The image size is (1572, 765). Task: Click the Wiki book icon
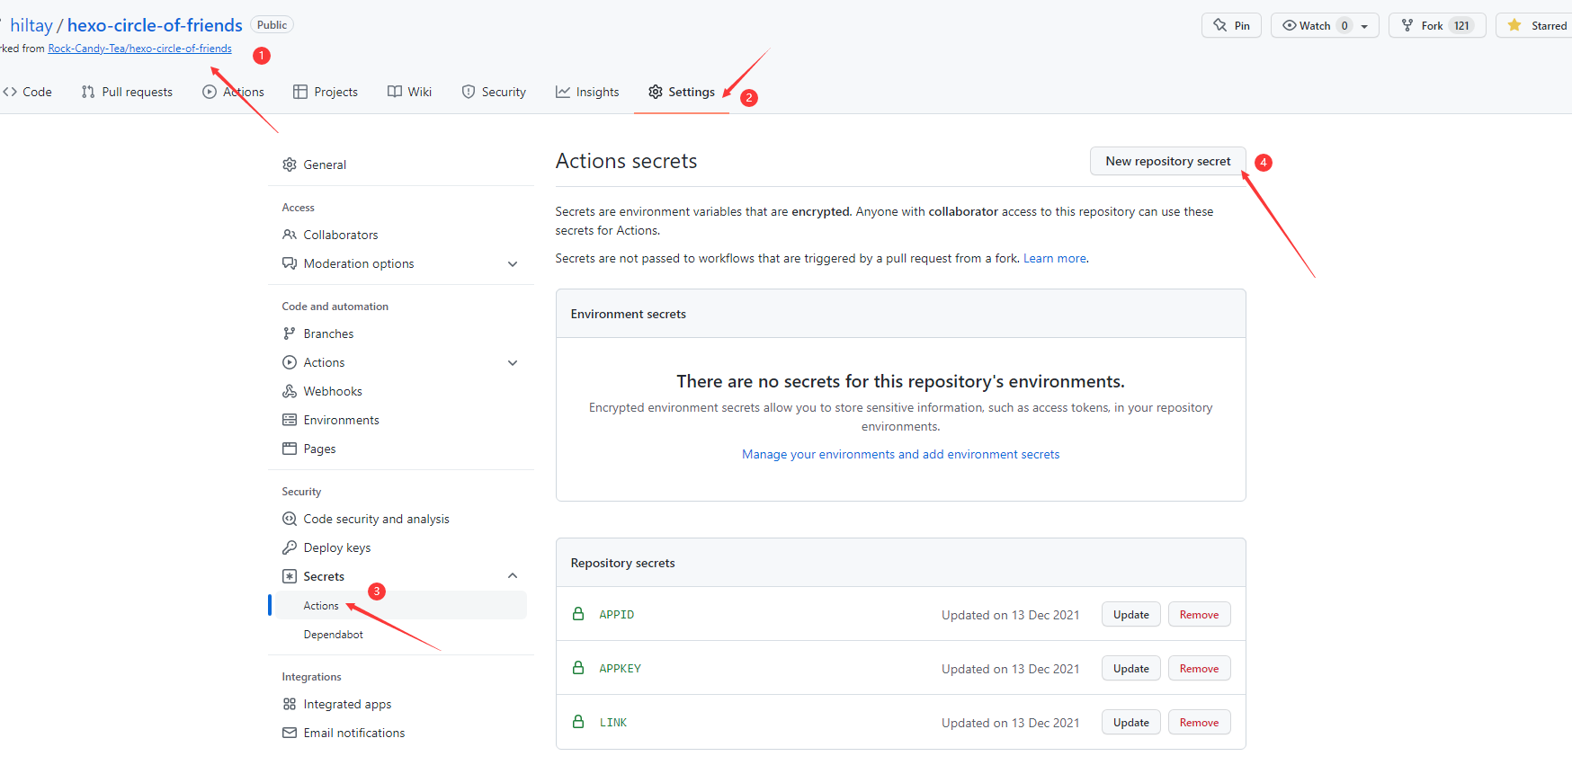(x=395, y=92)
